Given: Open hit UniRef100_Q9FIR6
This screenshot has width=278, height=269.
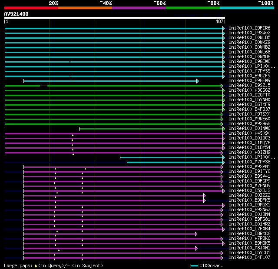Looking at the screenshot, I should [249, 28].
